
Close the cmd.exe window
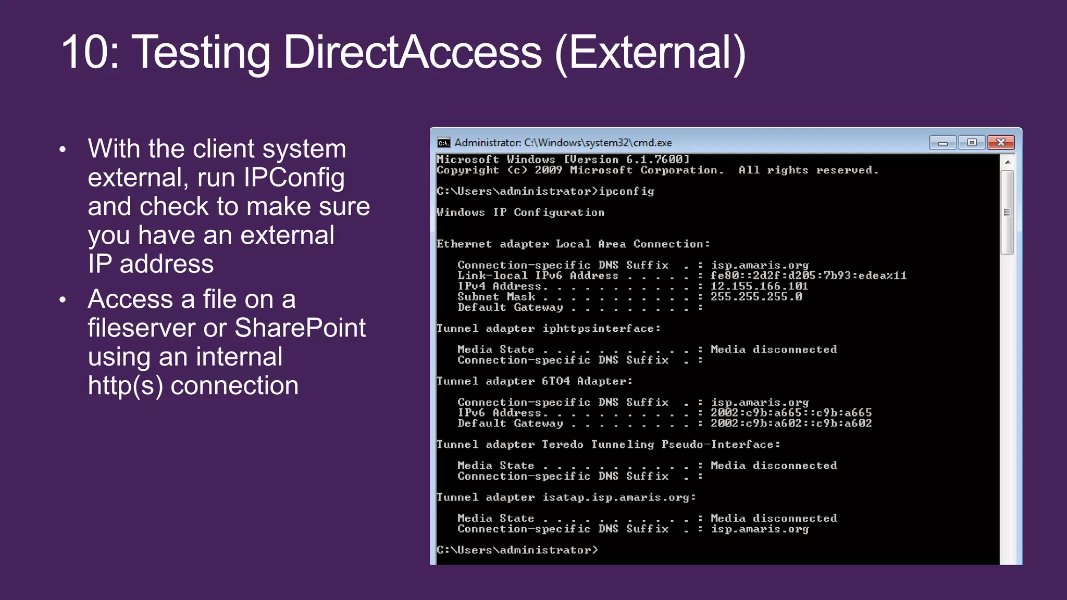[1001, 143]
